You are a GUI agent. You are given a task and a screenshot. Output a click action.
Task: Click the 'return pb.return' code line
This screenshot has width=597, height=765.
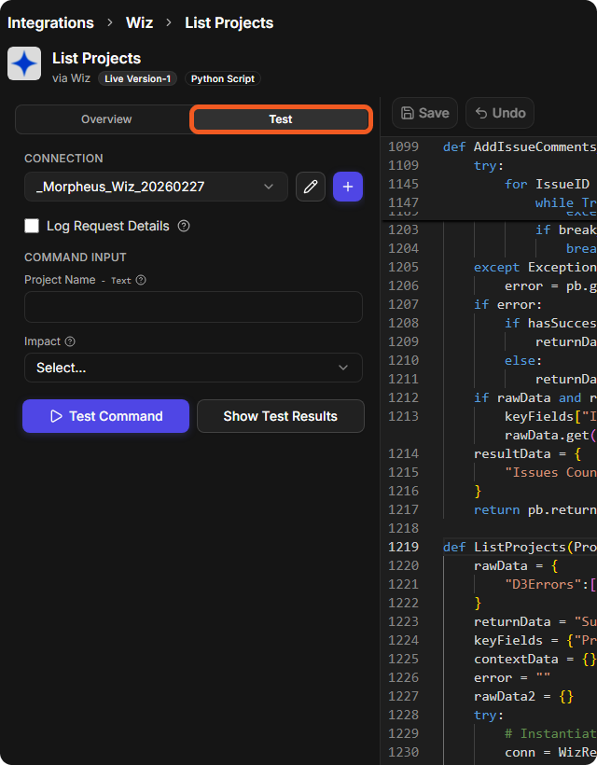pyautogui.click(x=535, y=509)
